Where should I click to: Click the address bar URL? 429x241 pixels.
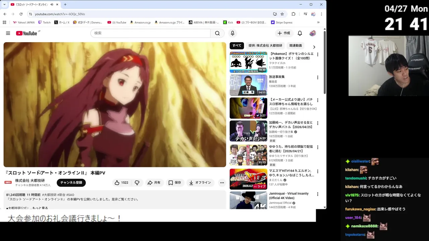60,14
